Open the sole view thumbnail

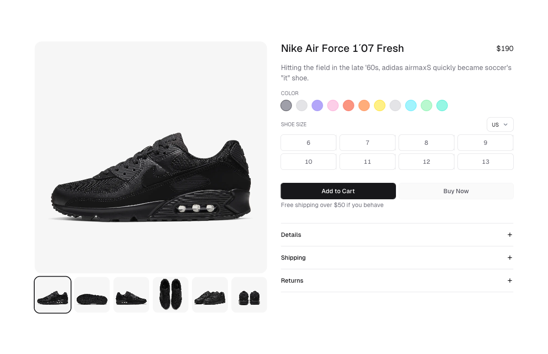(92, 295)
